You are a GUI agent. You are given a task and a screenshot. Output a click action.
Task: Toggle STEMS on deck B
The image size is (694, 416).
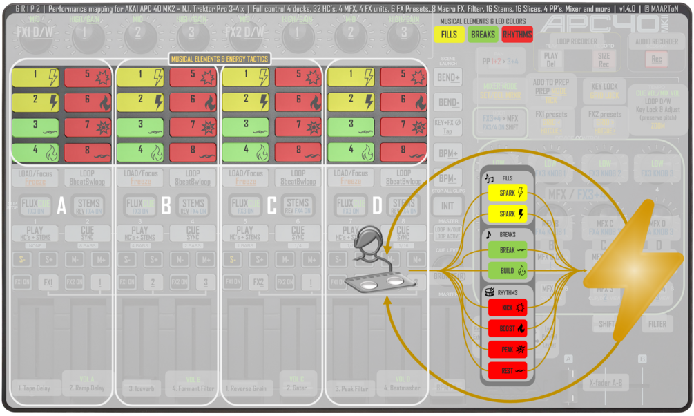pos(194,206)
